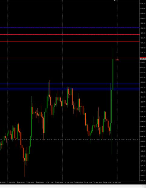
Task: Click the horizontal scrollbar track below chart
Action: click(x=70, y=186)
